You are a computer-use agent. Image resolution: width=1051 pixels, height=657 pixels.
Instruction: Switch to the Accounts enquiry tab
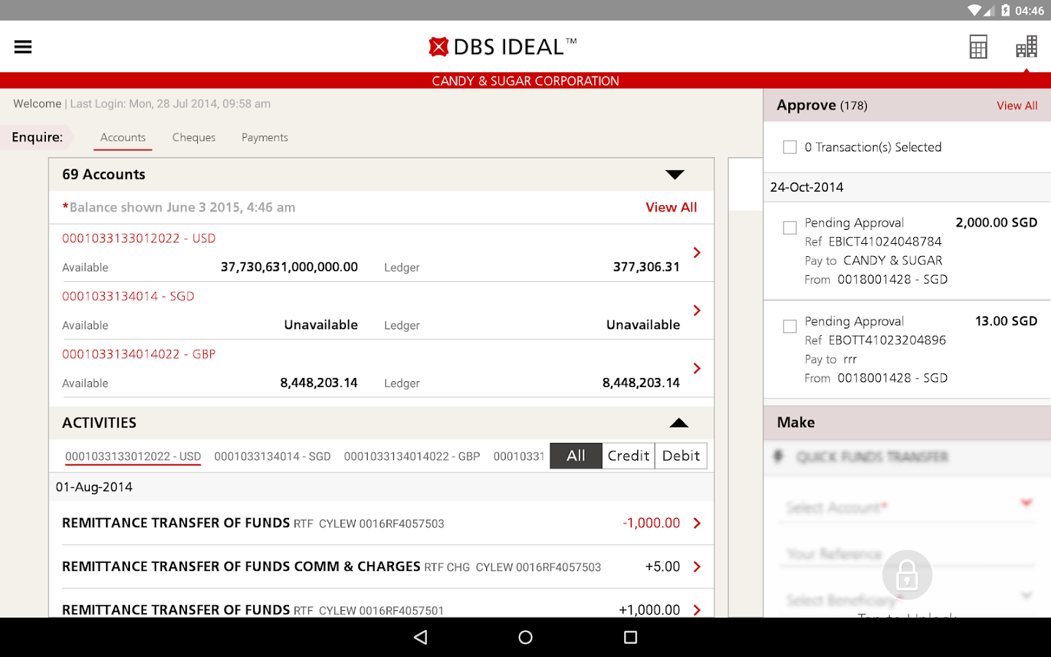point(123,137)
